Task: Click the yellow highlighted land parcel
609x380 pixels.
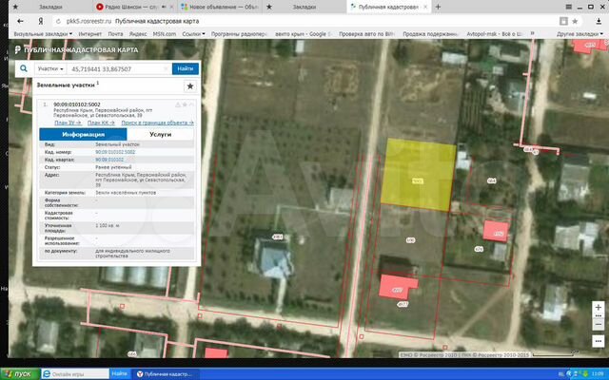Action: click(418, 175)
